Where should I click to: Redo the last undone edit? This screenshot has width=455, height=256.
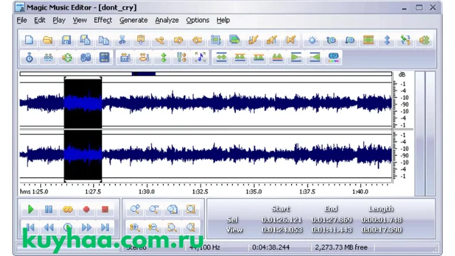(197, 40)
